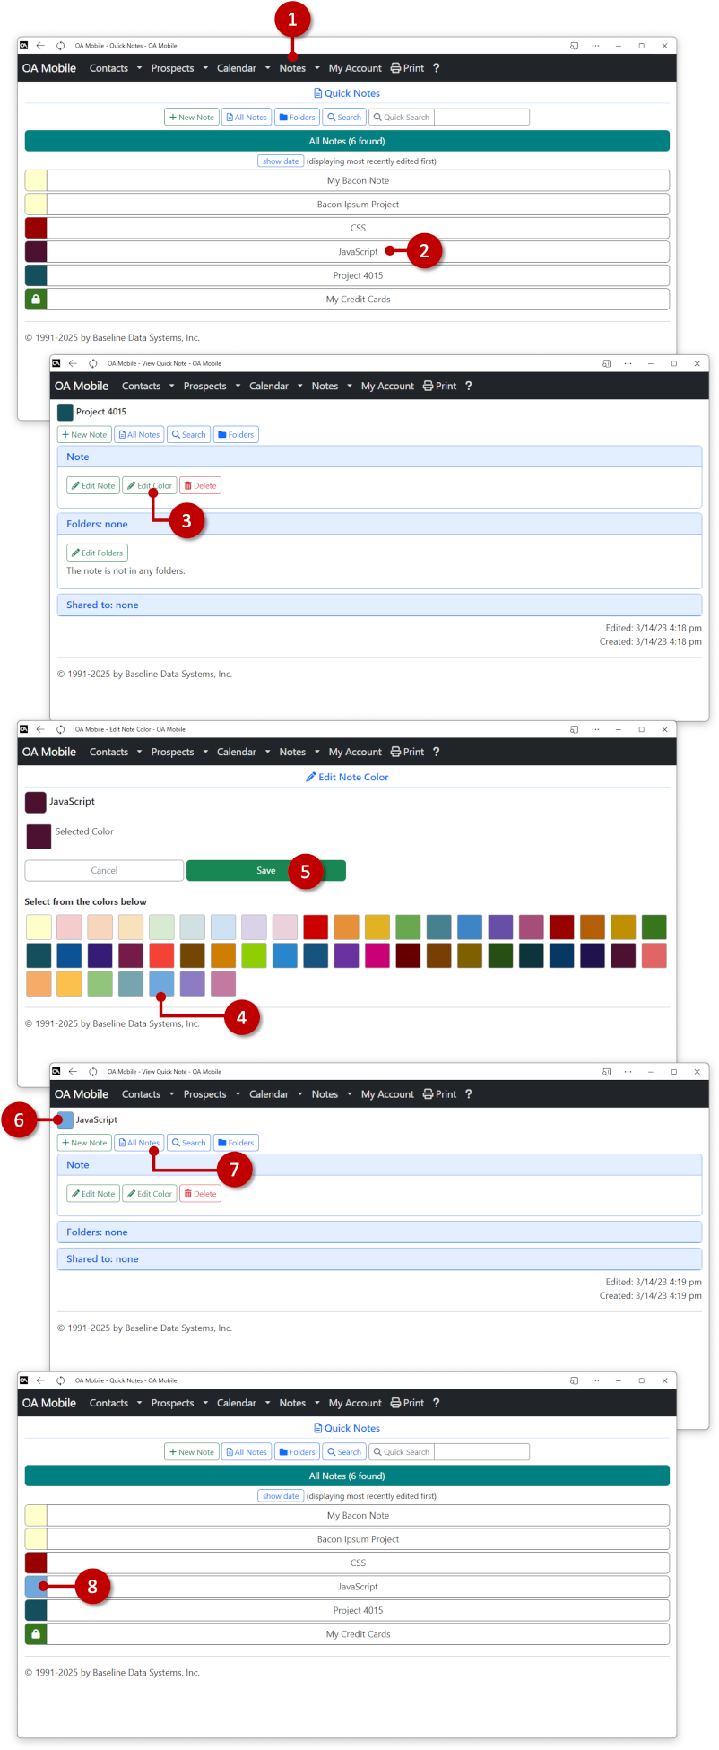The height and width of the screenshot is (1750, 719).
Task: Open JavaScript note in top Quick Notes window
Action: [x=358, y=252]
